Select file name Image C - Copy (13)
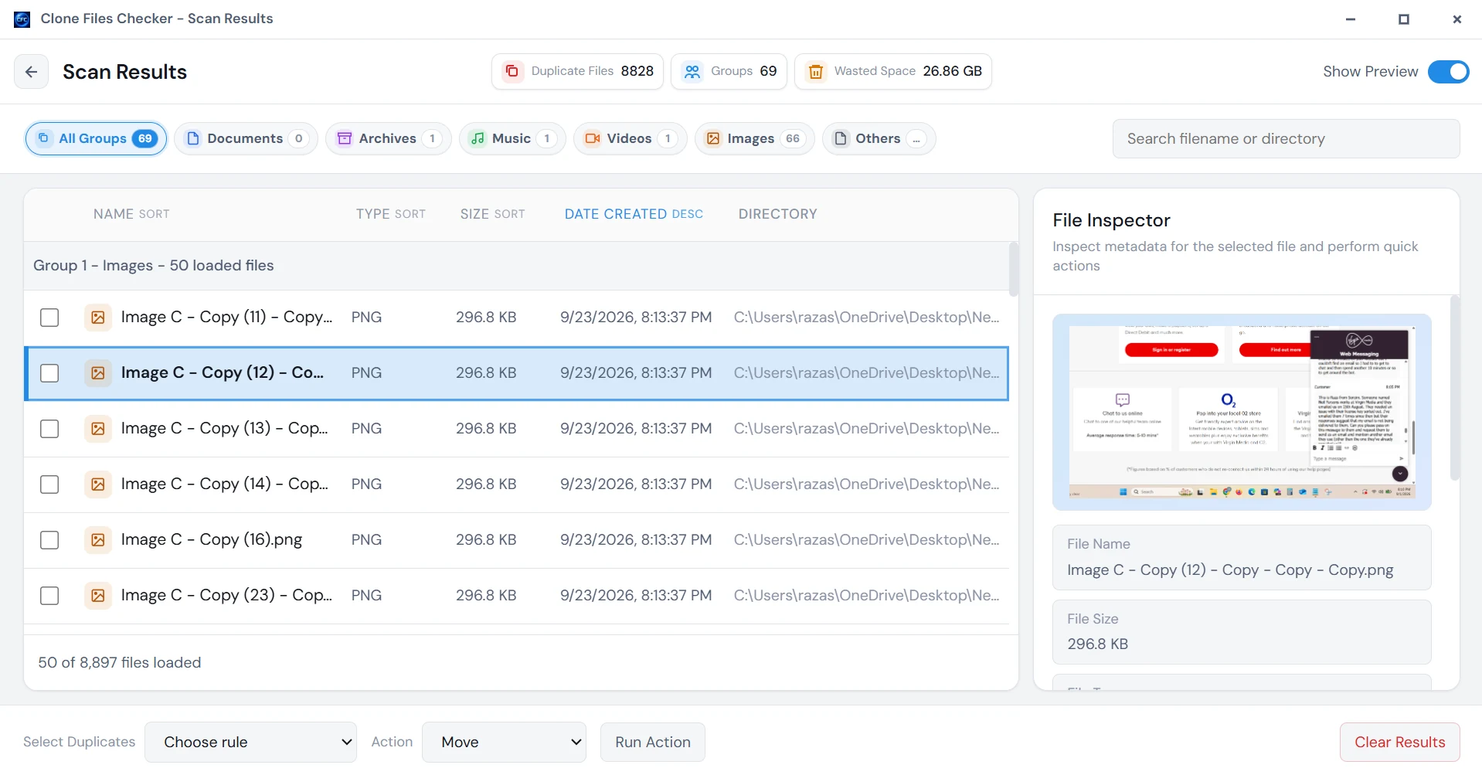The image size is (1482, 775). coord(224,428)
